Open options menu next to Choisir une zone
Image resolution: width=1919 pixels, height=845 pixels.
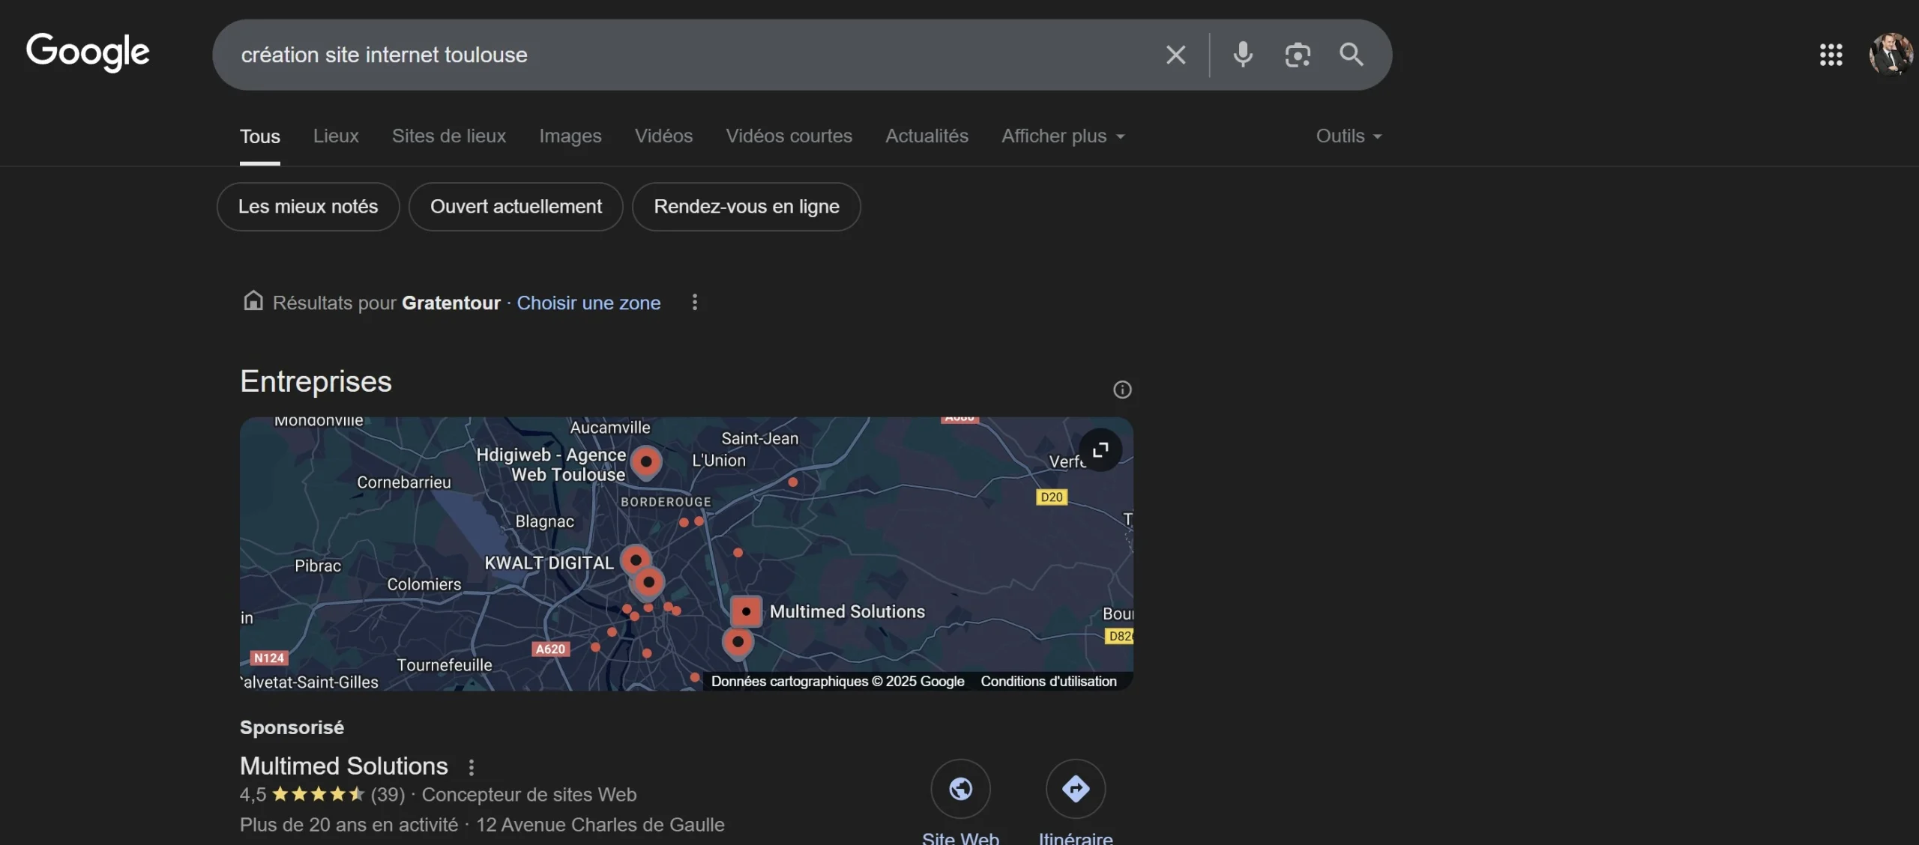click(x=695, y=302)
